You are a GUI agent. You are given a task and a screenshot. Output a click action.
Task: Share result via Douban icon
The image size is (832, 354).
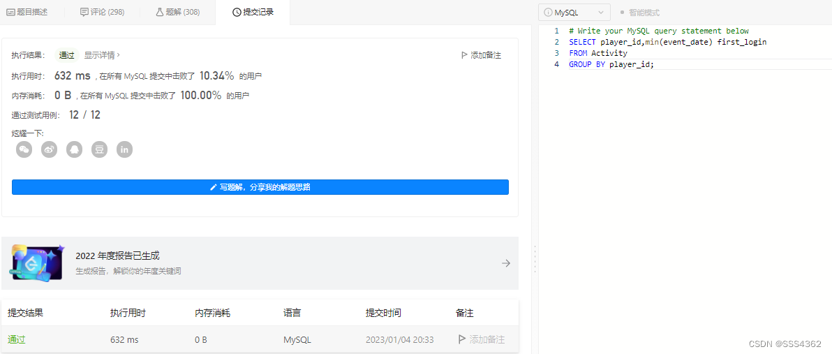pyautogui.click(x=99, y=149)
